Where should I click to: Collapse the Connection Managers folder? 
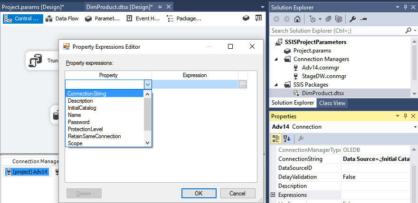click(x=276, y=59)
